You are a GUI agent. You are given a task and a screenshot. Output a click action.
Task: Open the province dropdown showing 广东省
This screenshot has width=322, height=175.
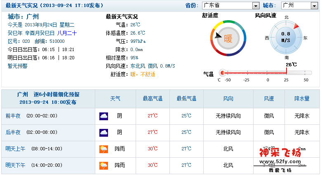230,5
